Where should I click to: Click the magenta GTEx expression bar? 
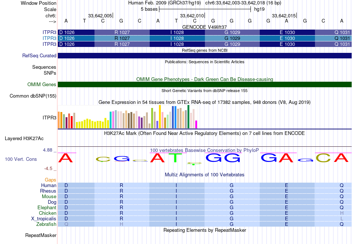(196, 124)
